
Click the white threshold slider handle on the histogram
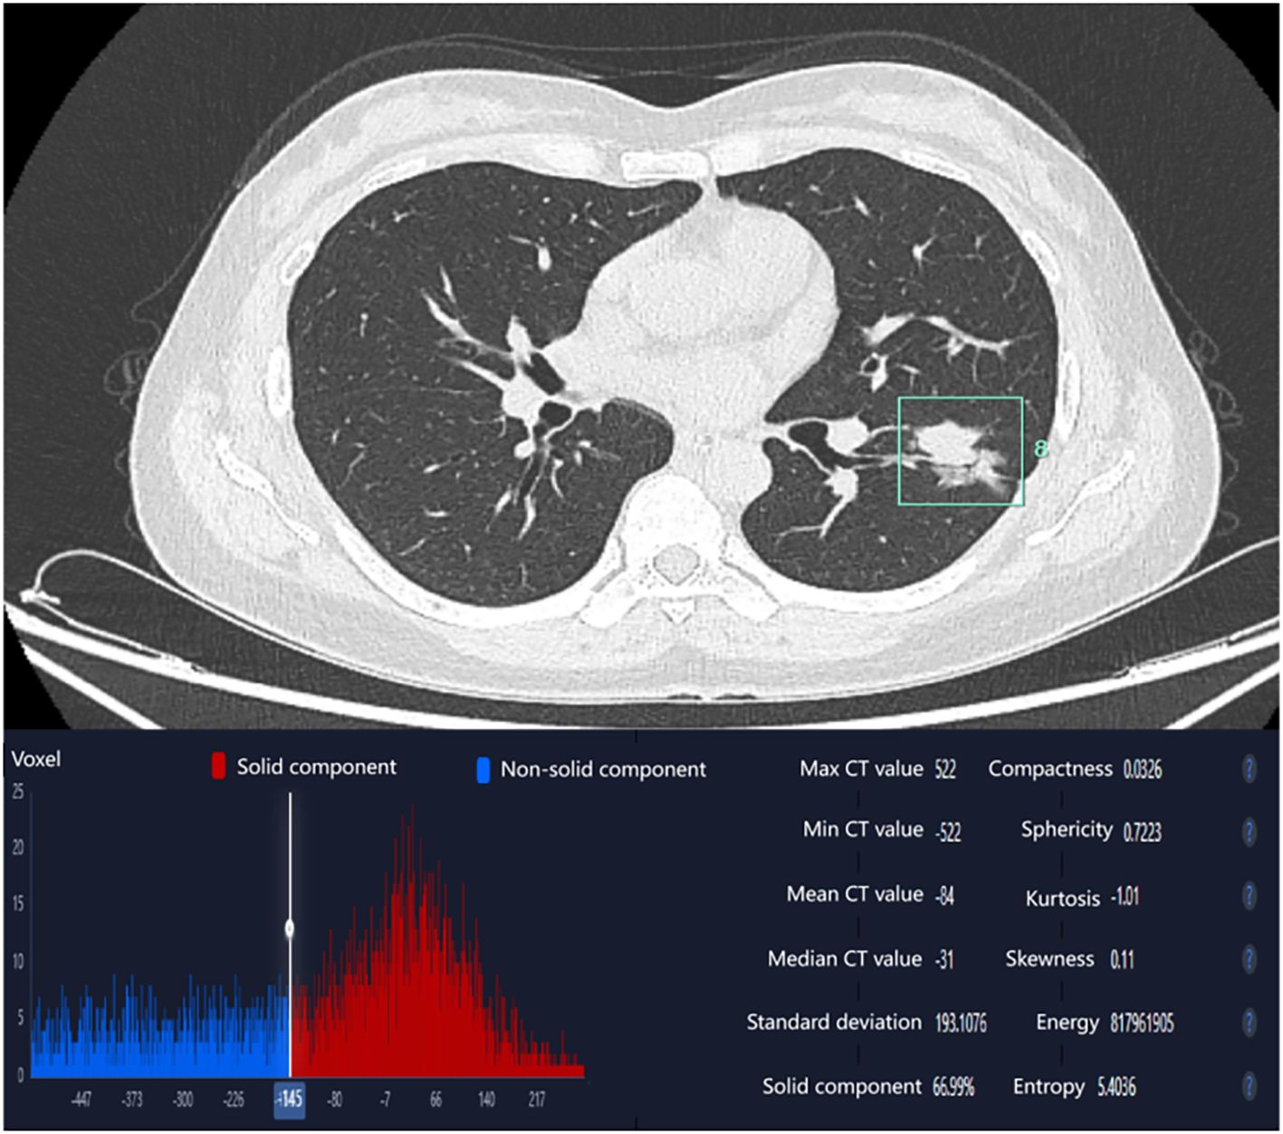click(290, 928)
